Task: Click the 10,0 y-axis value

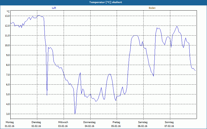Action: pyautogui.click(x=7, y=45)
